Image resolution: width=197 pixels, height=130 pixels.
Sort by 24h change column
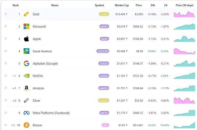(x=153, y=5)
